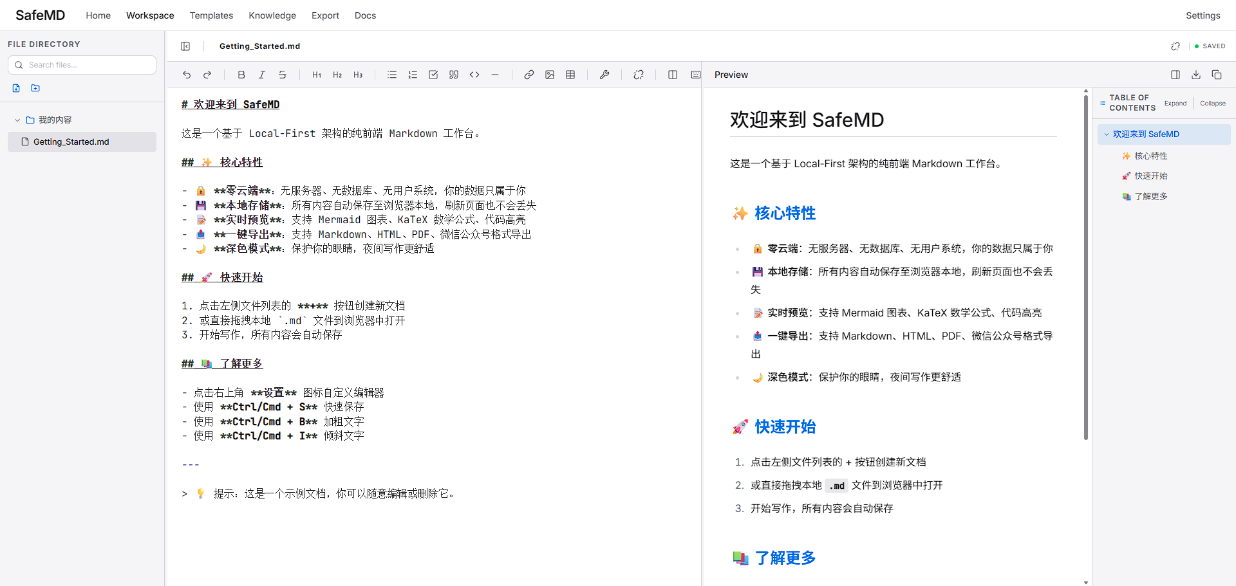
Task: Click the sync icon next to SAVED
Action: 1175,46
